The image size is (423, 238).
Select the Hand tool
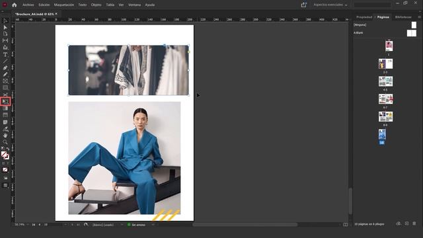point(5,136)
